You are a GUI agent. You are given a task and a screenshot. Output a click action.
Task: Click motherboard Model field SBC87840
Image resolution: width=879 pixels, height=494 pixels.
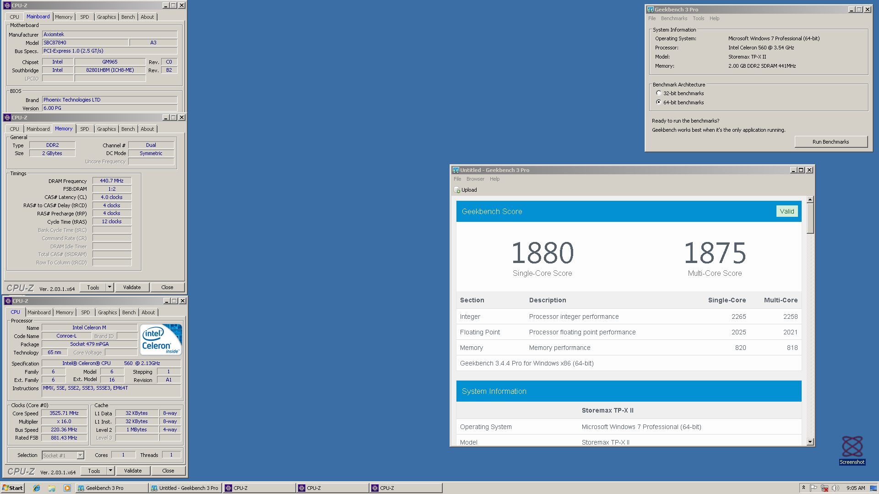tap(85, 43)
